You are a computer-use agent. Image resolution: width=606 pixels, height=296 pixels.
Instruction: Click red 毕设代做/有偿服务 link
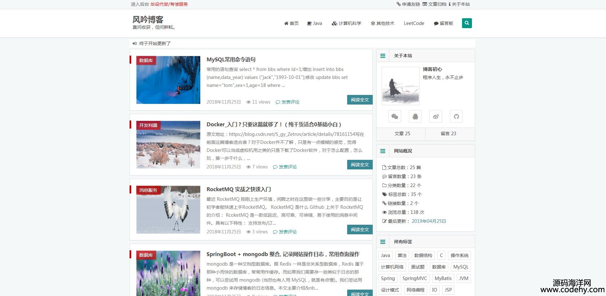169,4
